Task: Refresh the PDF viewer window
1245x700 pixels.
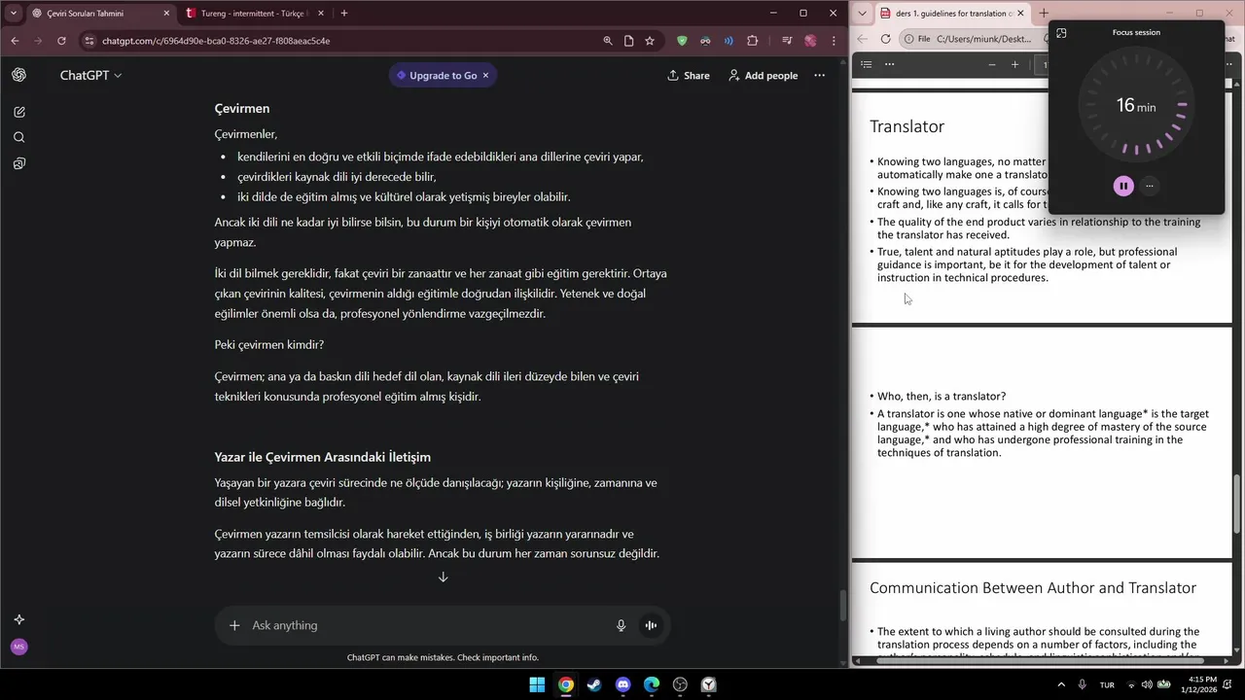Action: (885, 39)
